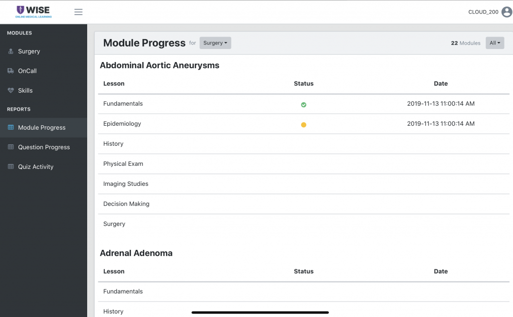Open the Imaging Studies lesson row
This screenshot has height=317, width=513.
[126, 184]
